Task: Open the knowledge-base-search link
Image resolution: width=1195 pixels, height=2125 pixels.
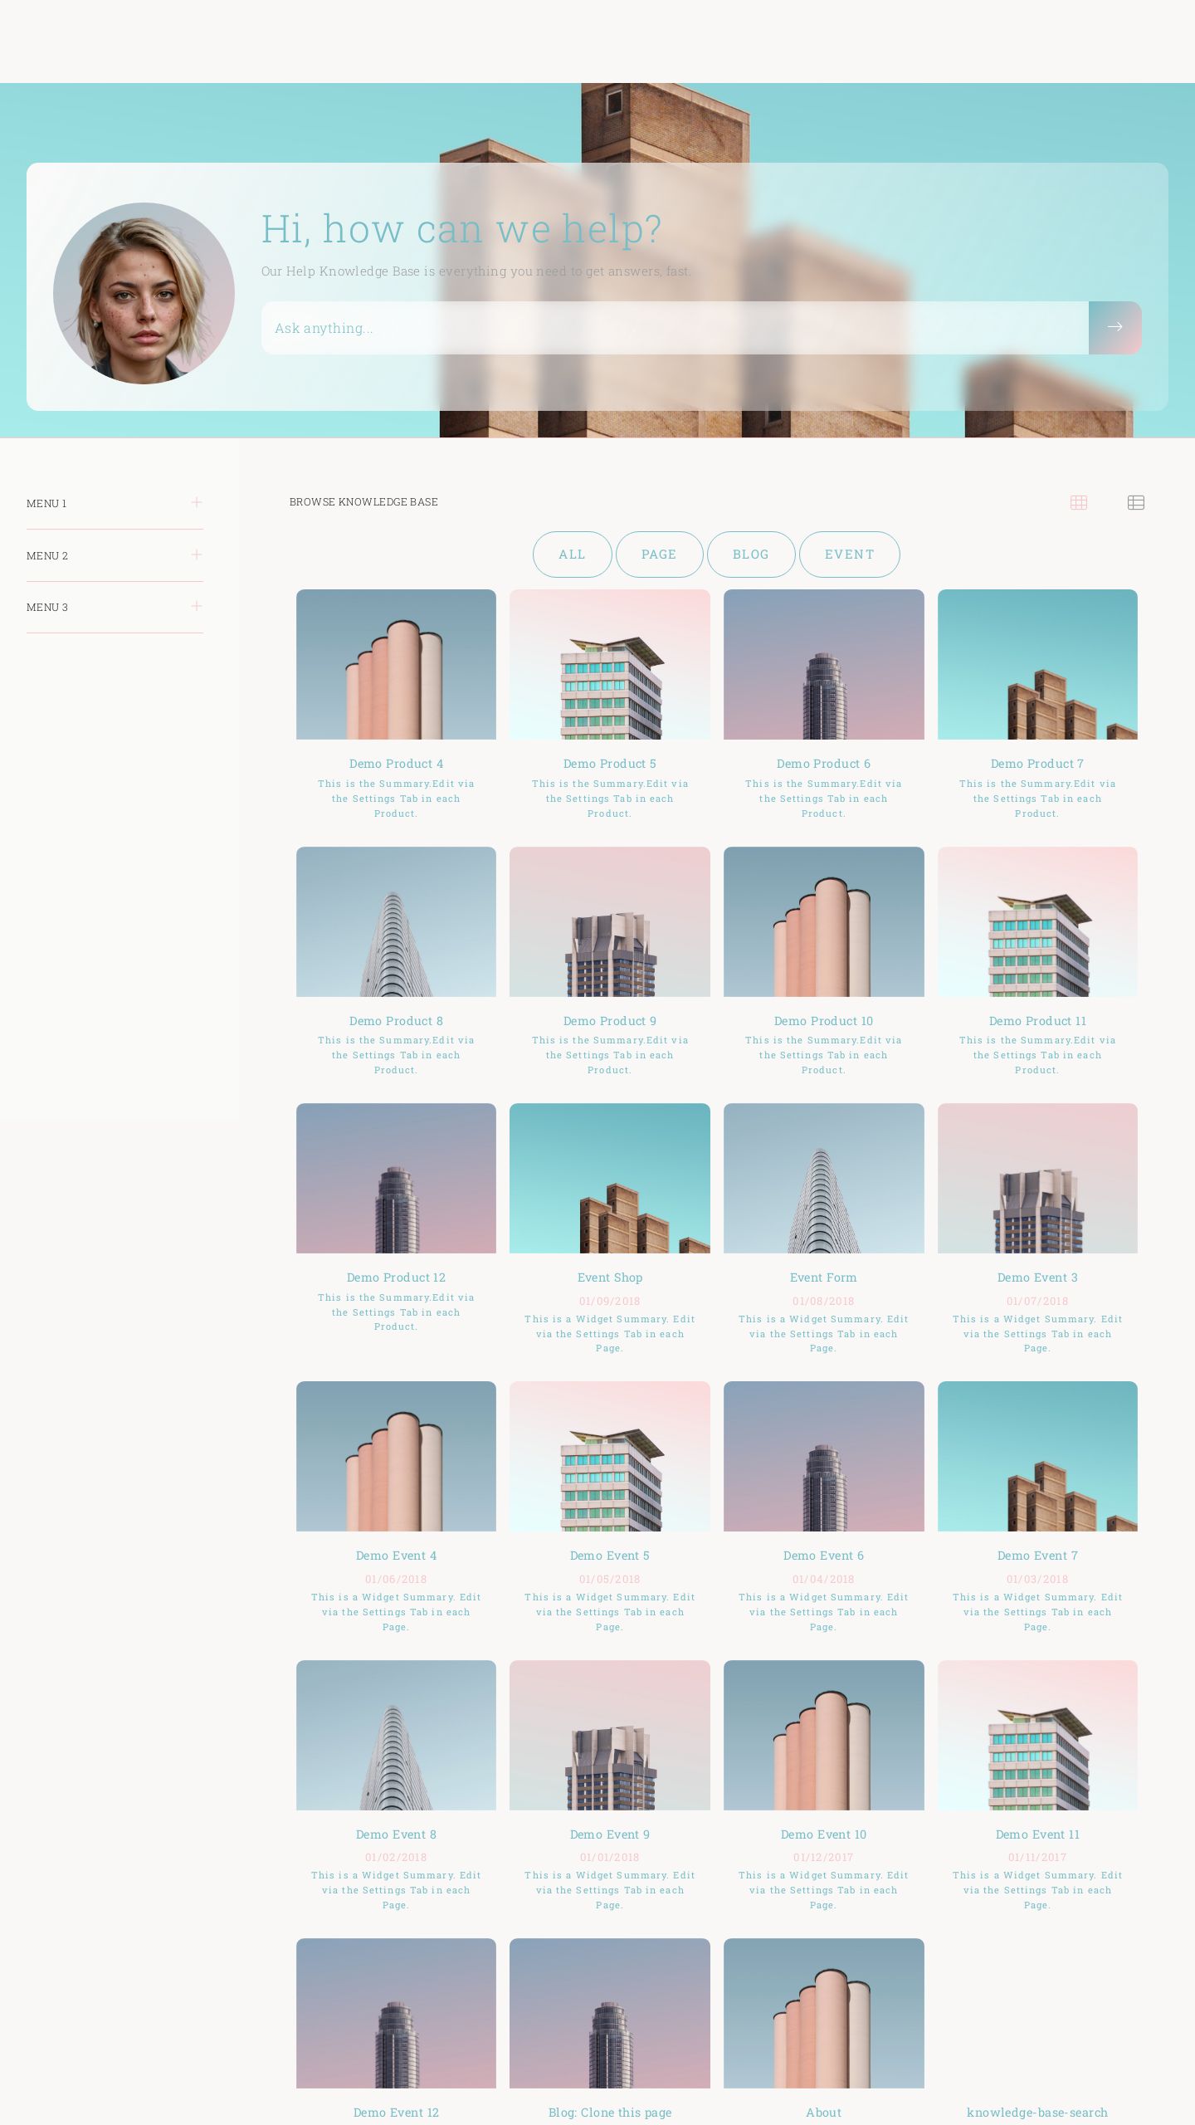Action: coord(1037,2113)
